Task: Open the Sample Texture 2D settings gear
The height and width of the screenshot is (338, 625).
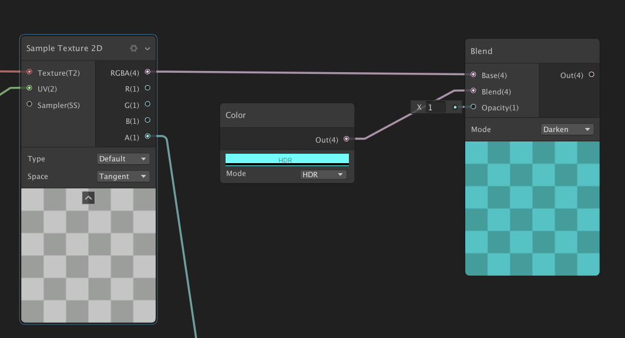Action: [x=133, y=48]
